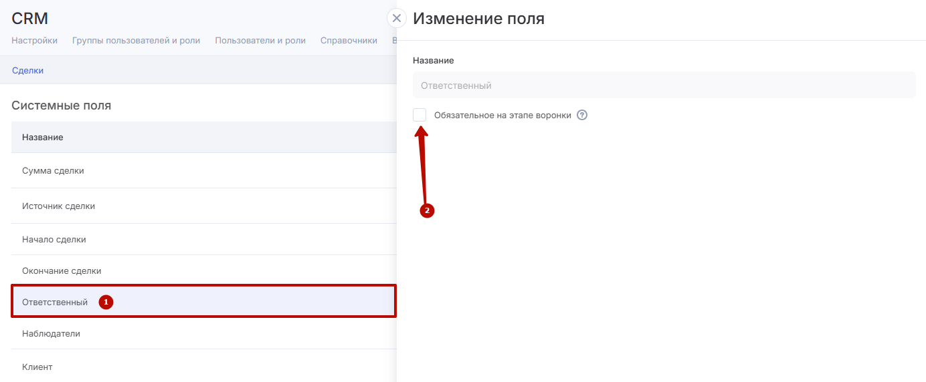Click the CRM page title
Screen dimensions: 926x382
pyautogui.click(x=30, y=18)
